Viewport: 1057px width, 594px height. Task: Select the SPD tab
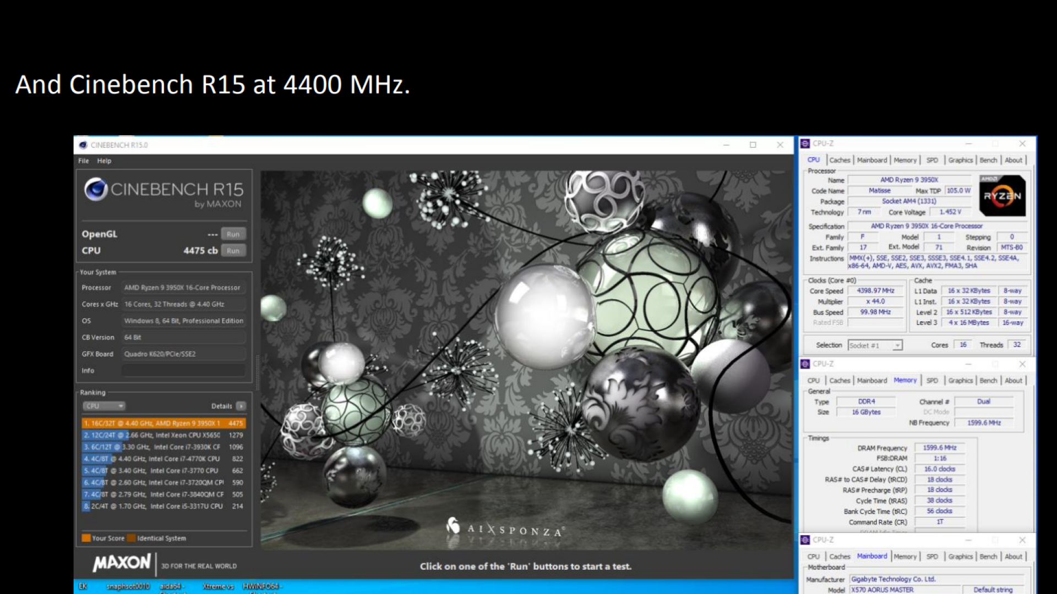(x=932, y=160)
